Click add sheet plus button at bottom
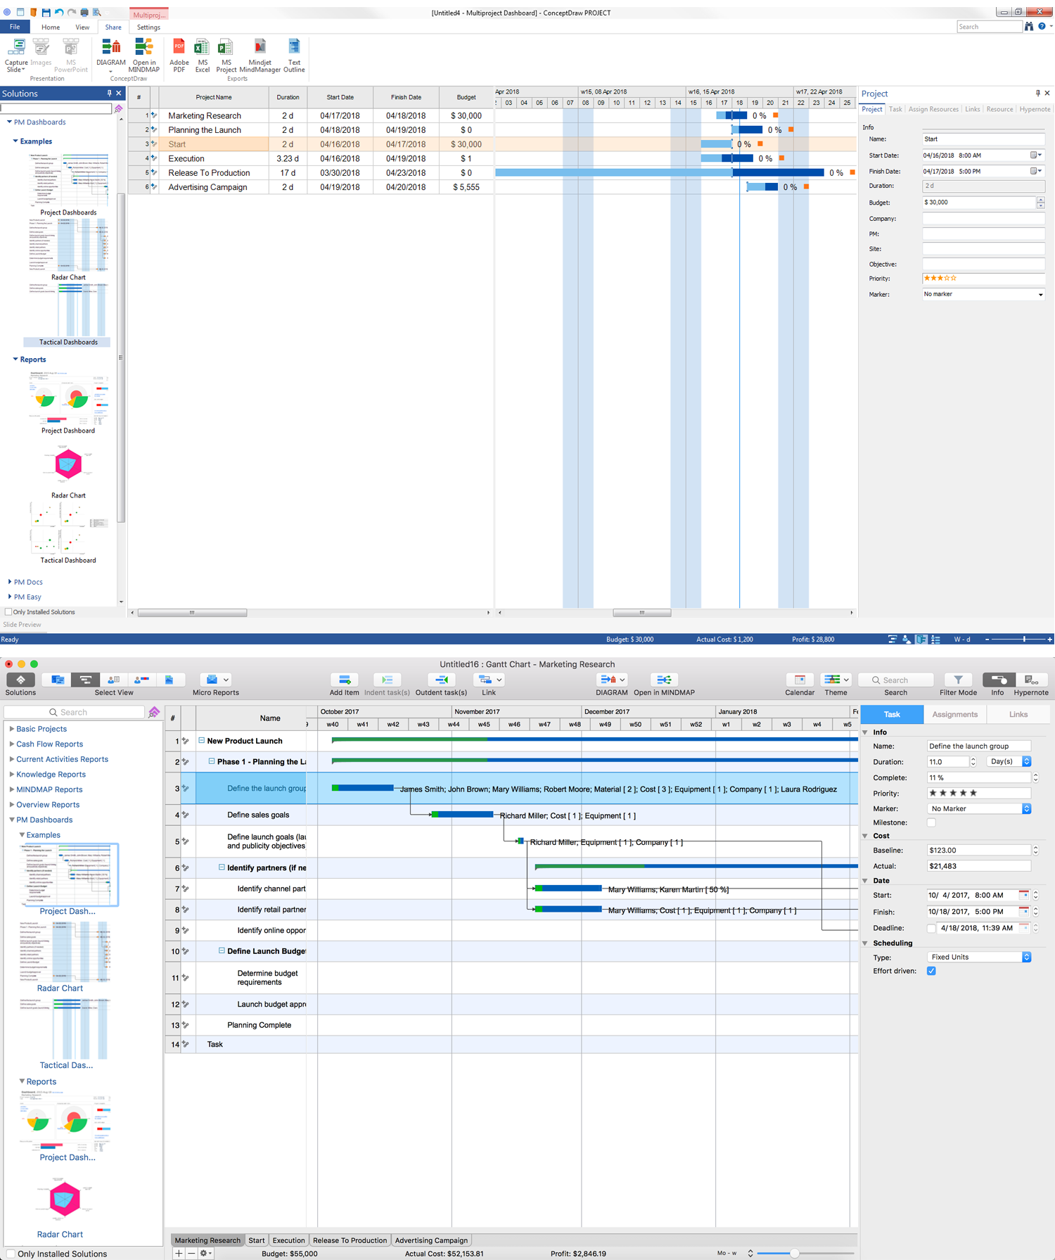The image size is (1055, 1260). 179,1253
